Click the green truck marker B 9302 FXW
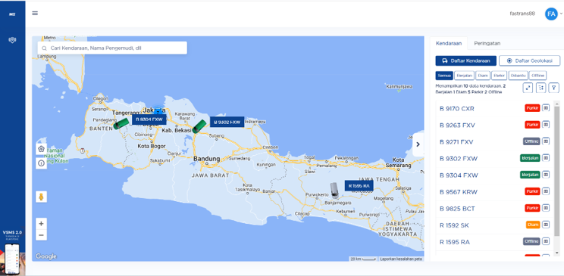Viewport: 564px width, 276px height. [x=199, y=126]
